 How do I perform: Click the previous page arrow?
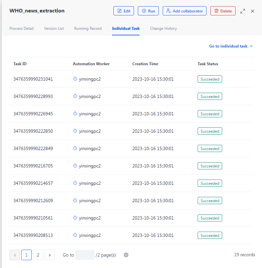pos(15,255)
